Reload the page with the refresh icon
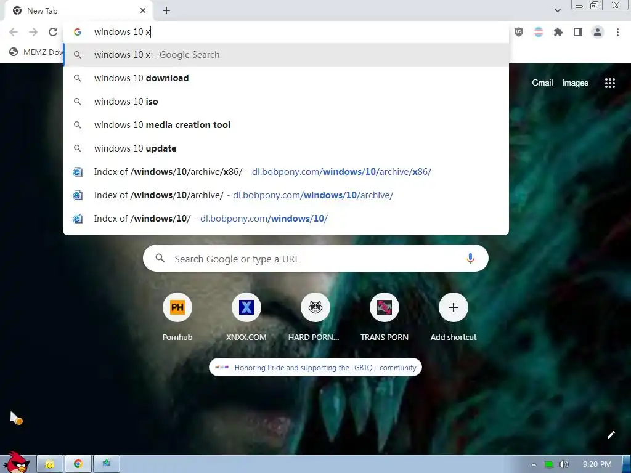The width and height of the screenshot is (631, 473). (x=53, y=32)
